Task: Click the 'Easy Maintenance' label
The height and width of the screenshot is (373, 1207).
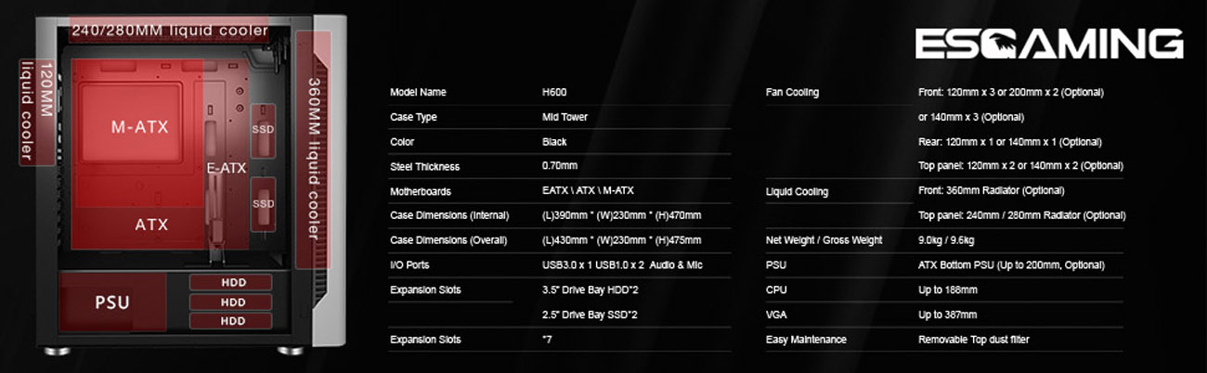Action: pos(806,340)
